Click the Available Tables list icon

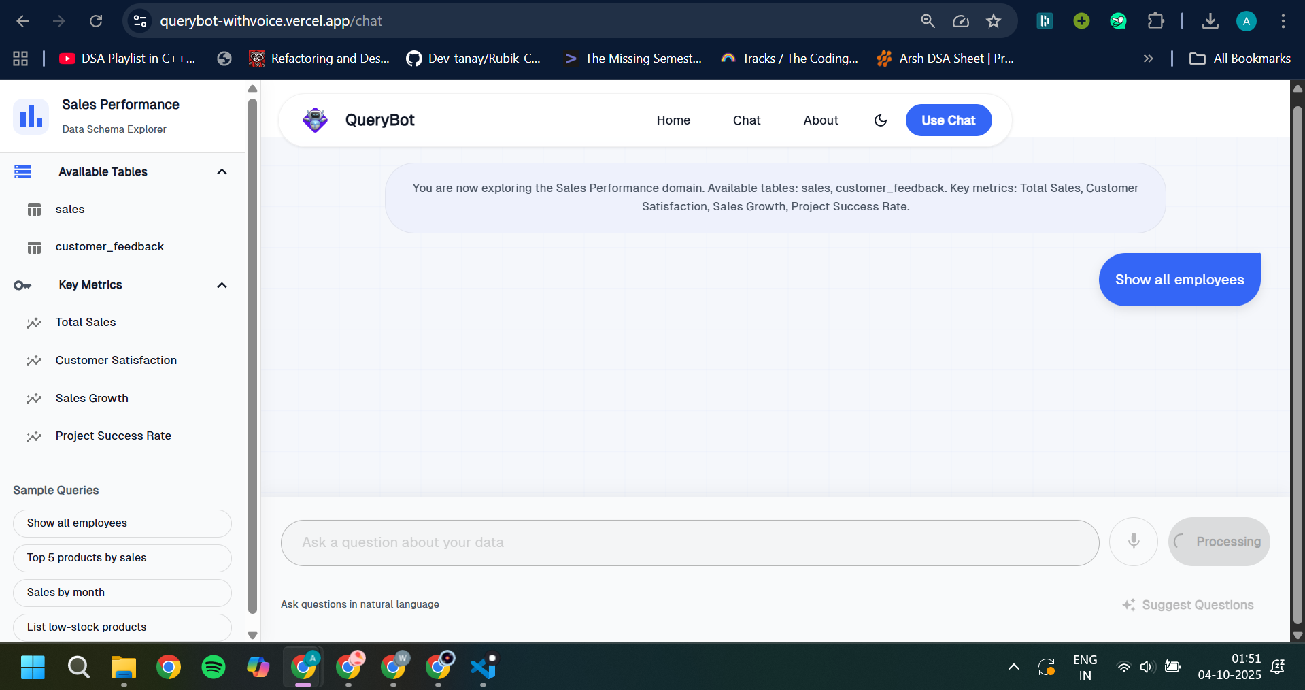[x=23, y=172]
